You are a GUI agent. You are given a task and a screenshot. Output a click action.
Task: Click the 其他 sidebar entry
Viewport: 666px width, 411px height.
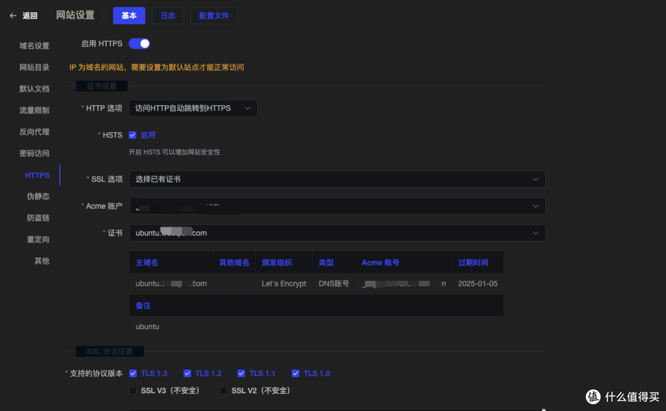pos(41,261)
